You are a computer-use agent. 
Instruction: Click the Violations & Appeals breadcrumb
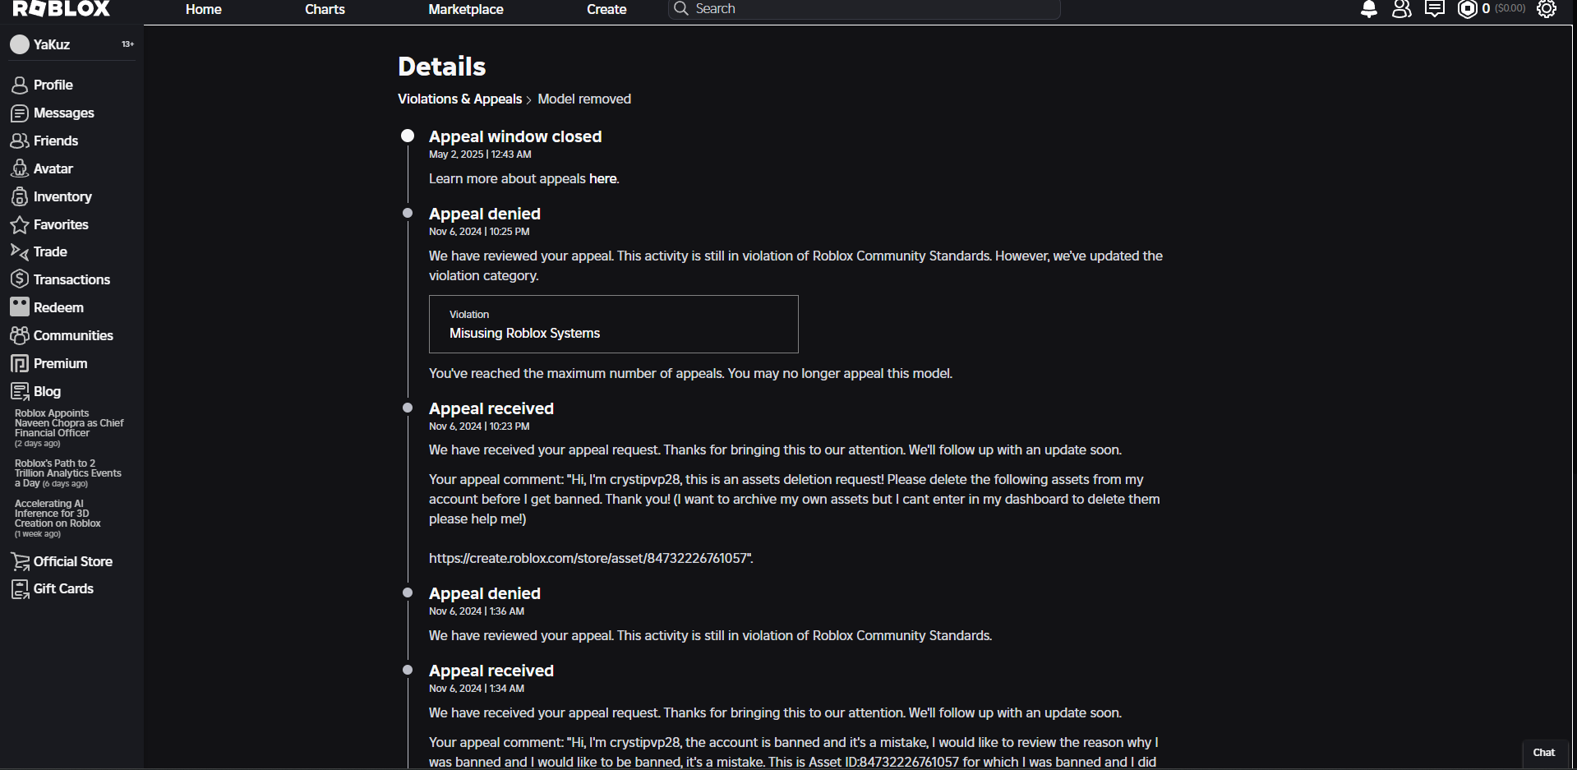tap(459, 99)
